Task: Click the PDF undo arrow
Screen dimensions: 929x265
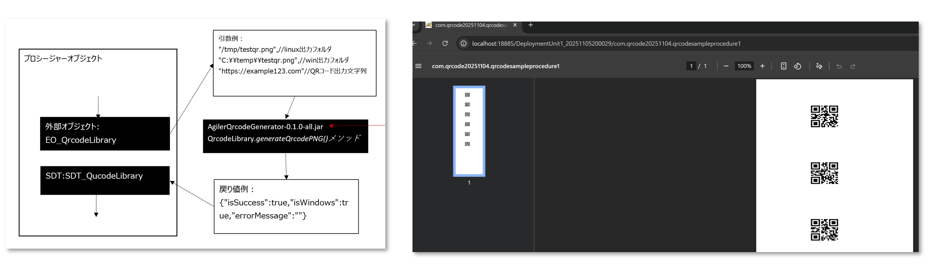Action: tap(839, 66)
